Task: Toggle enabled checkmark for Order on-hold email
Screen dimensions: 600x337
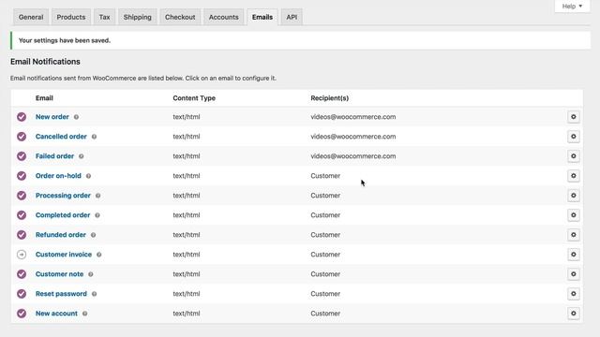Action: pos(22,176)
